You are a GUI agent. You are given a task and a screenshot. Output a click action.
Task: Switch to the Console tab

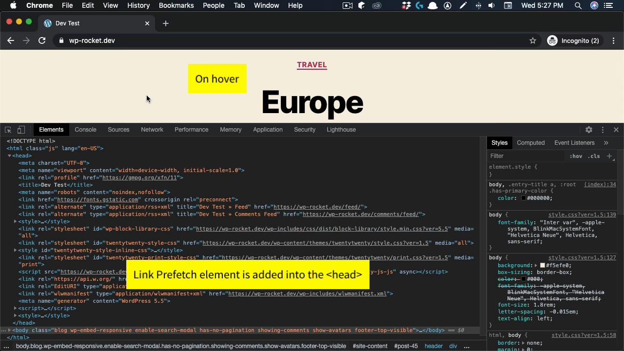tap(85, 130)
